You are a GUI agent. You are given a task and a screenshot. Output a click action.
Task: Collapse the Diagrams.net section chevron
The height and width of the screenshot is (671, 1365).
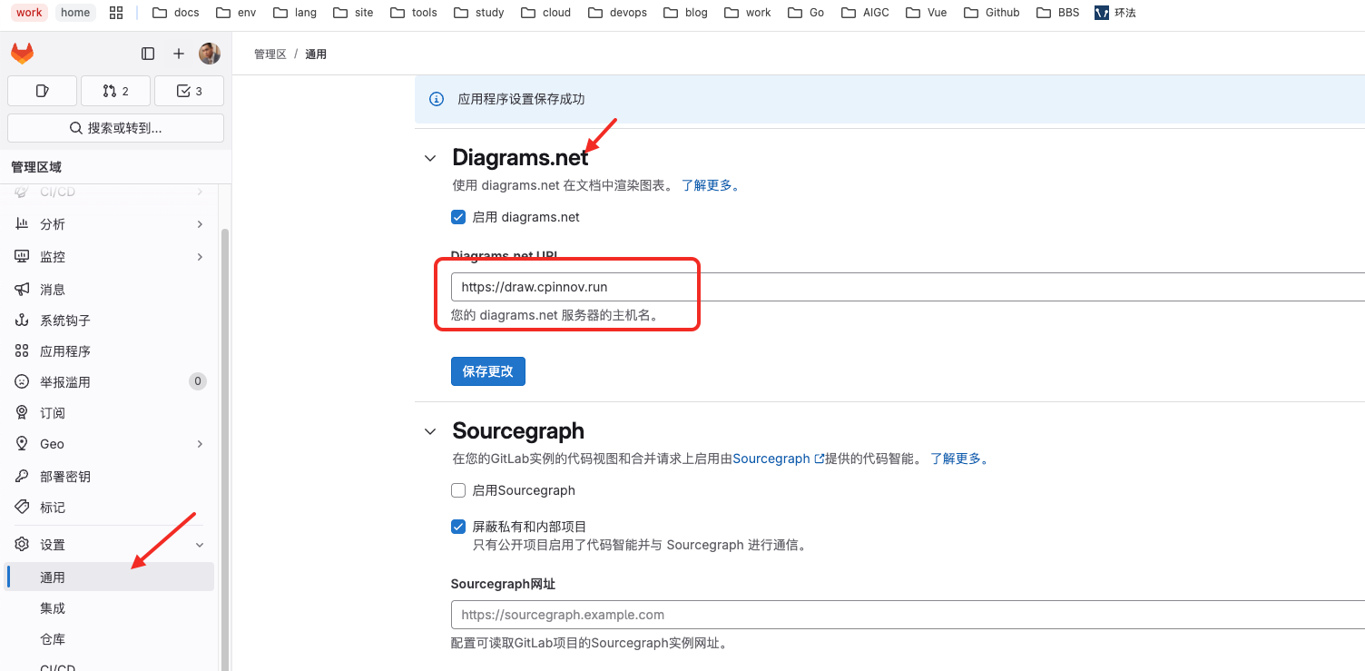430,158
